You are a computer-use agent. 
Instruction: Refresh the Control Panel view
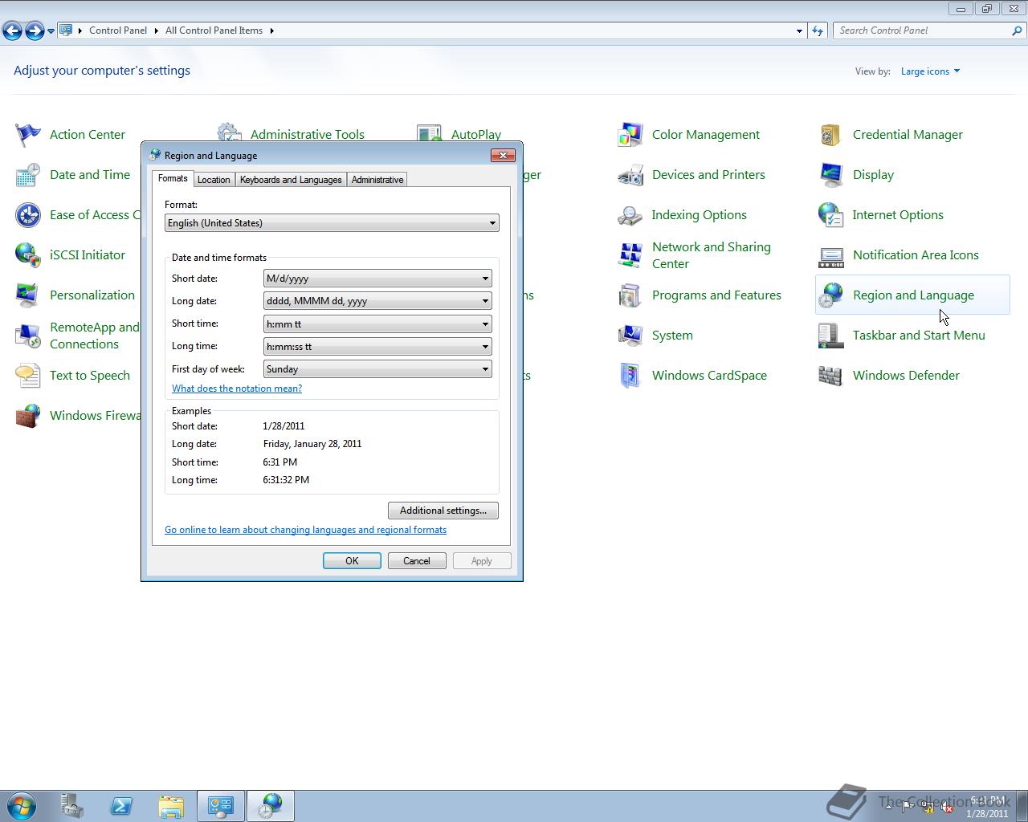click(x=818, y=31)
